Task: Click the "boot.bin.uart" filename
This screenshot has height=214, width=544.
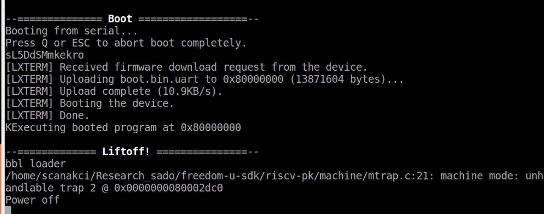Action: click(x=159, y=79)
